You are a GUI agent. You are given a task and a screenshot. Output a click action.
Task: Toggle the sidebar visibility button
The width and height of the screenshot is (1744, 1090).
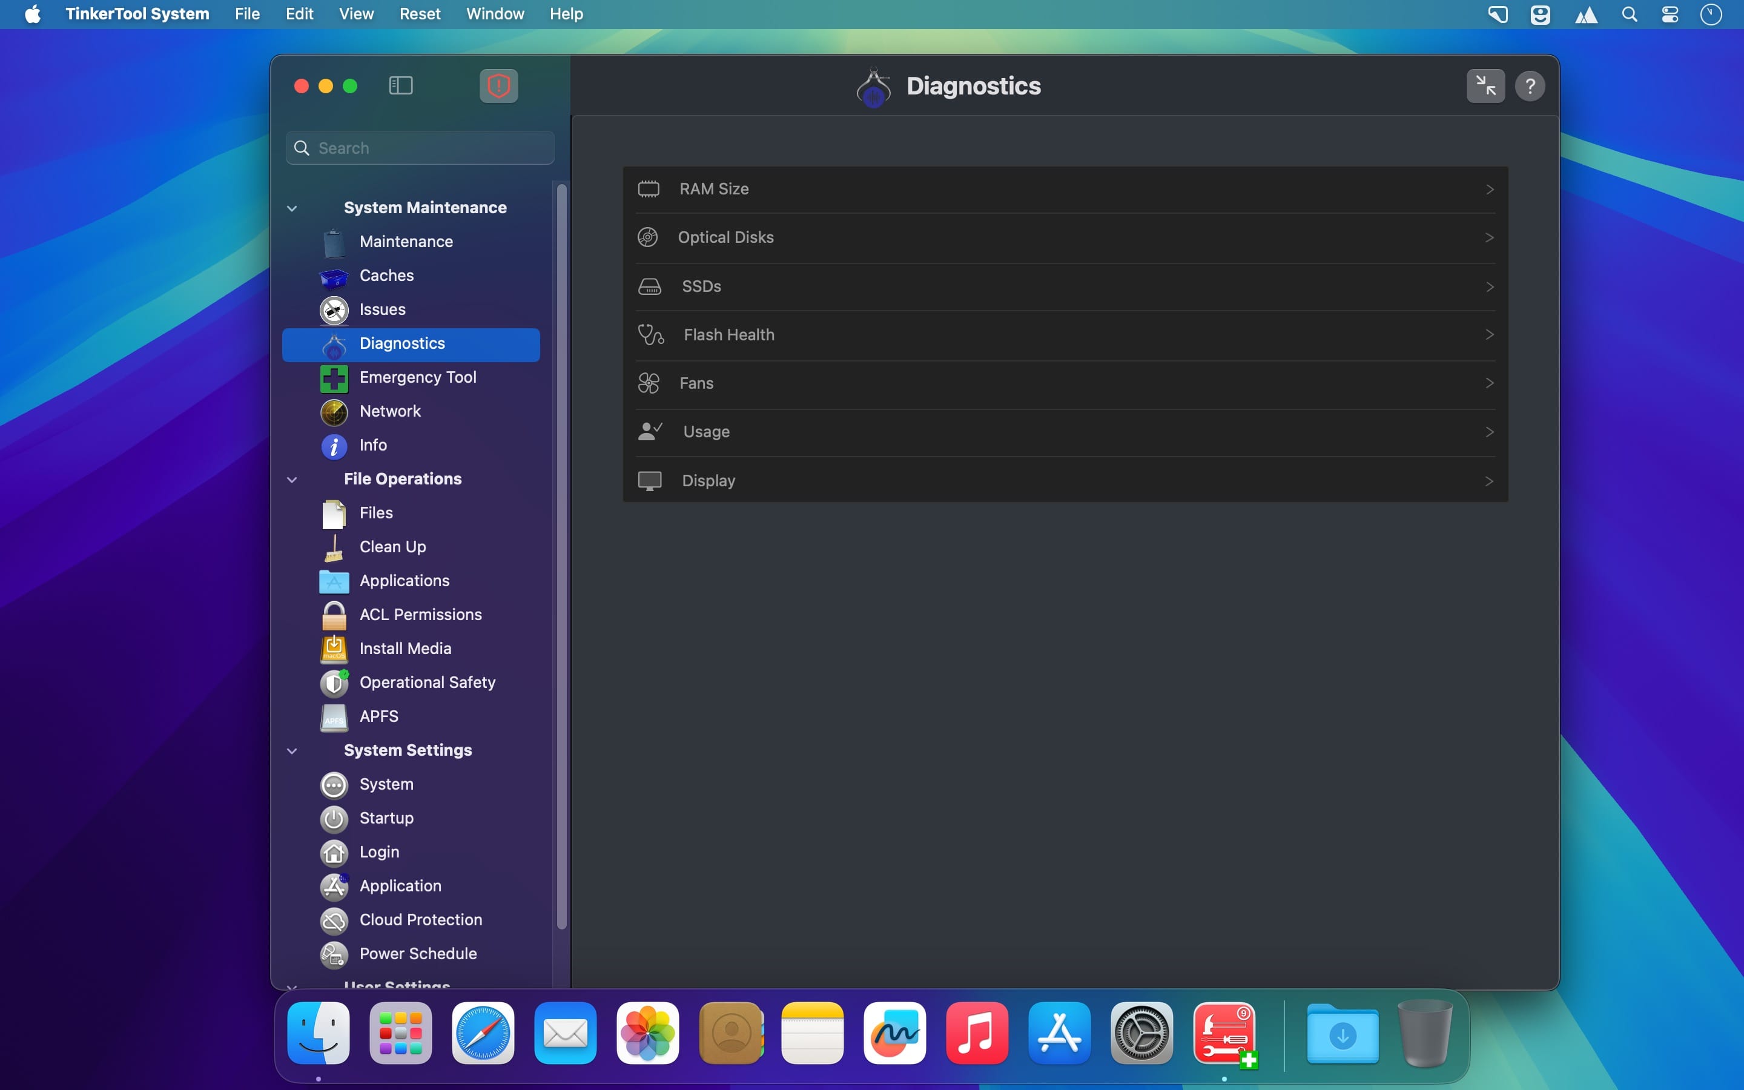(x=401, y=86)
